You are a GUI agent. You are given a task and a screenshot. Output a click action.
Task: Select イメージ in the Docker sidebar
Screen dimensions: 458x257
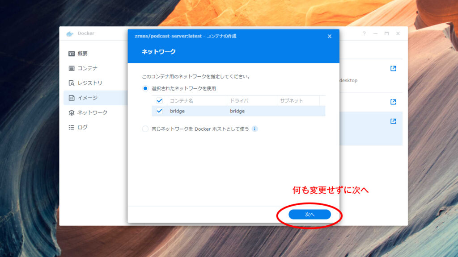click(95, 98)
